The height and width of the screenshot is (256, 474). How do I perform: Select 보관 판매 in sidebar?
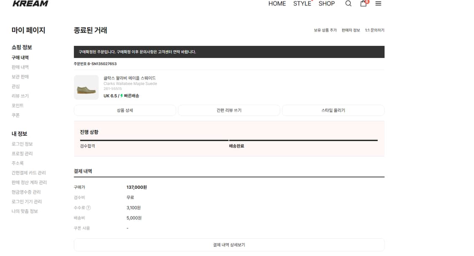coord(20,77)
